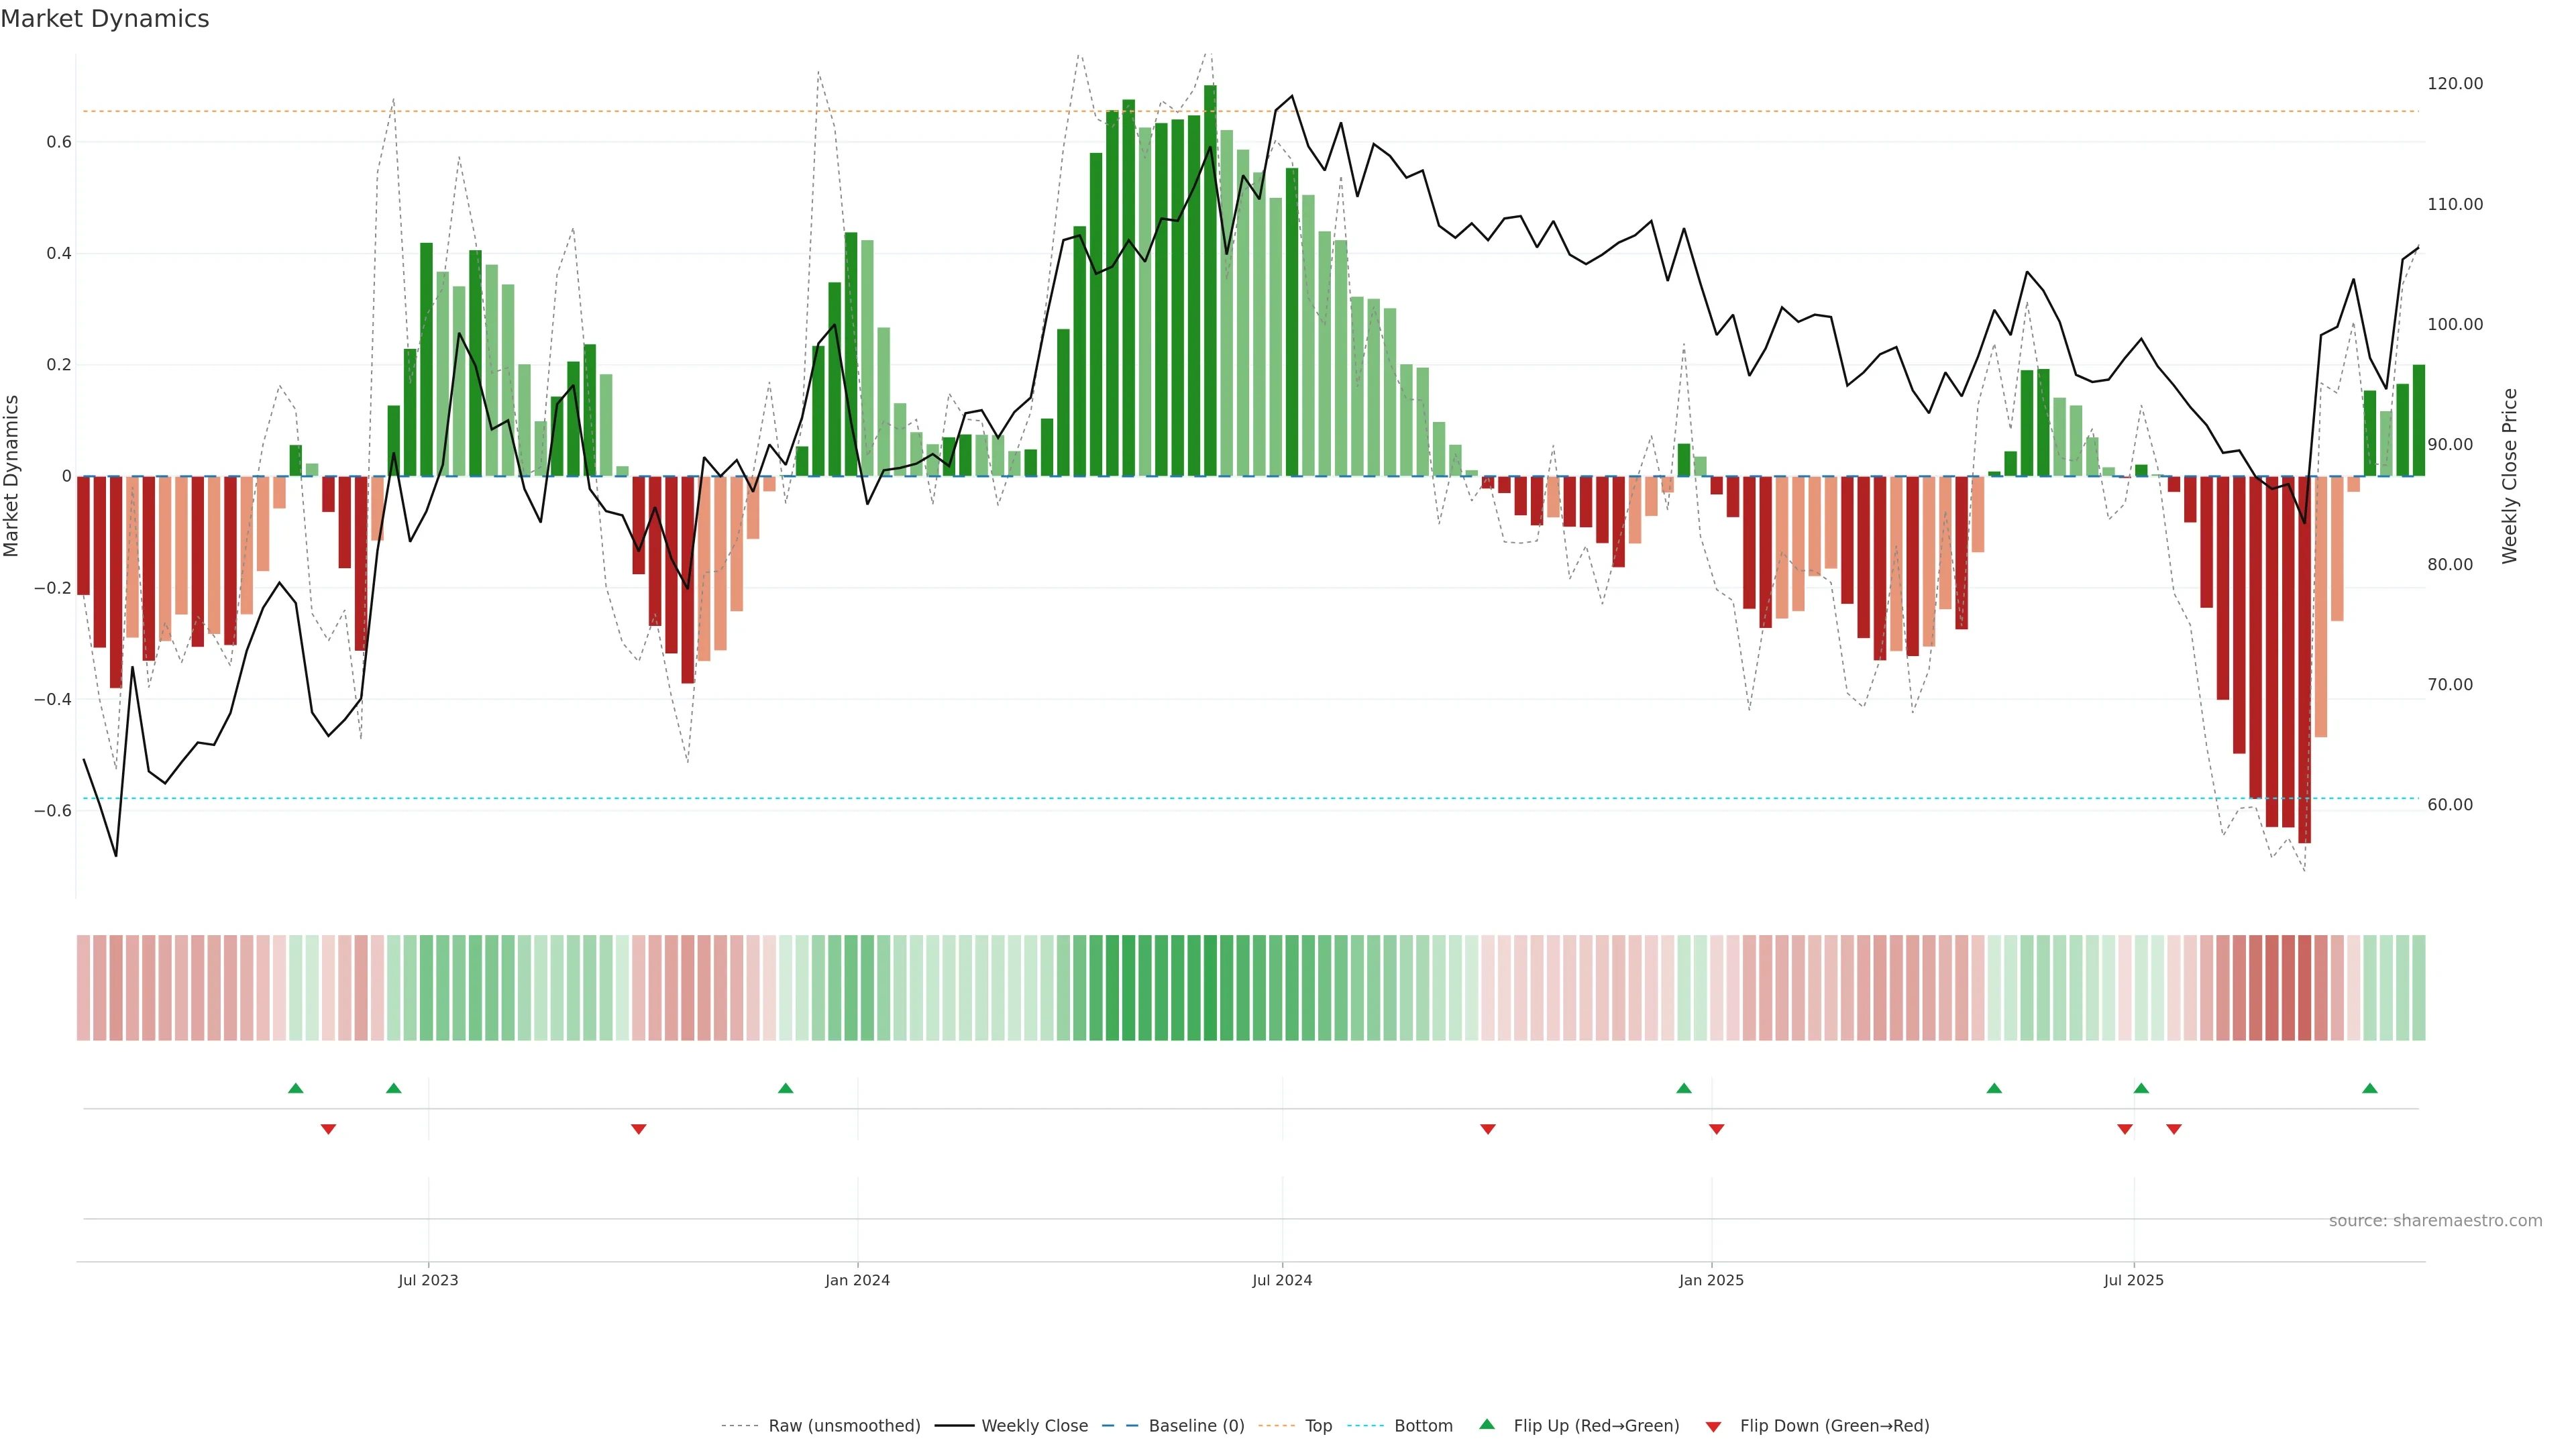This screenshot has height=1449, width=2576.
Task: Click the first red flip-down triangle marker
Action: click(x=328, y=1129)
